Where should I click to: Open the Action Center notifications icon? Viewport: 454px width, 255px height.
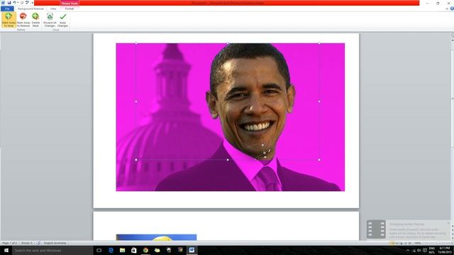coord(425,250)
